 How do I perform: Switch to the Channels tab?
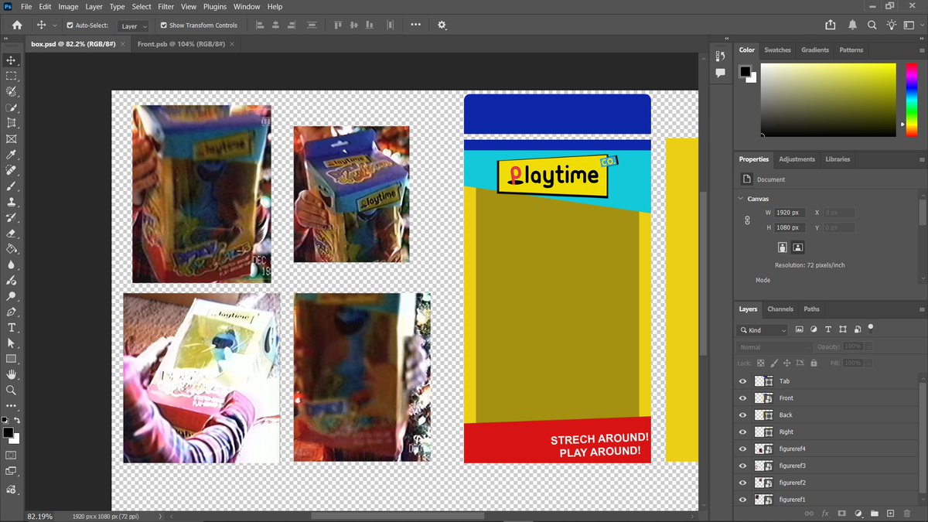(x=780, y=309)
